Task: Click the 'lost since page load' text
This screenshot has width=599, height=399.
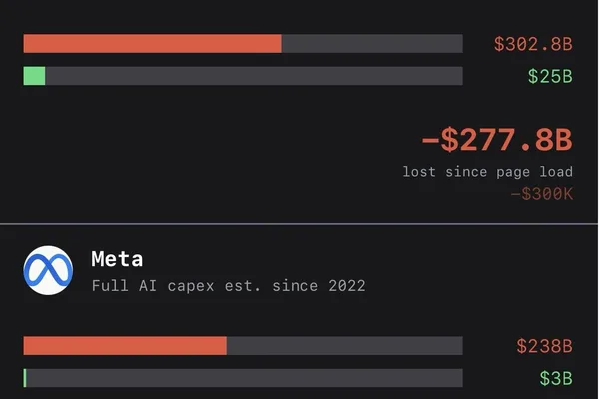Action: click(488, 171)
